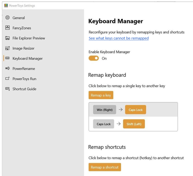Click the 'Enable Keyboard Manager' label
Image resolution: width=193 pixels, height=176 pixels.
[109, 52]
